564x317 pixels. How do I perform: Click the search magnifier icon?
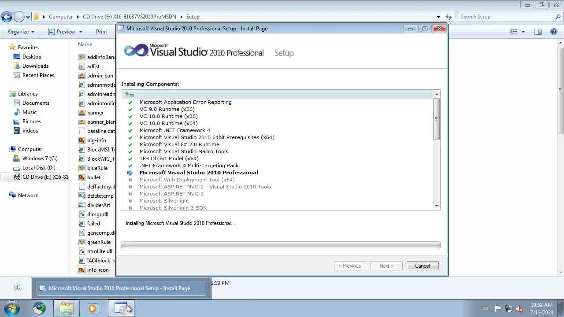point(558,17)
